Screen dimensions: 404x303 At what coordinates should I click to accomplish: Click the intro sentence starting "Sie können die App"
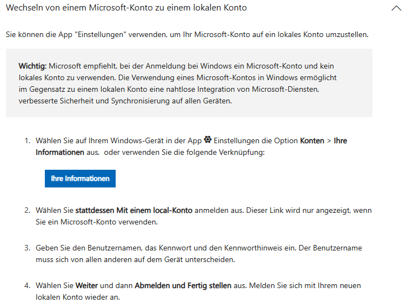187,35
